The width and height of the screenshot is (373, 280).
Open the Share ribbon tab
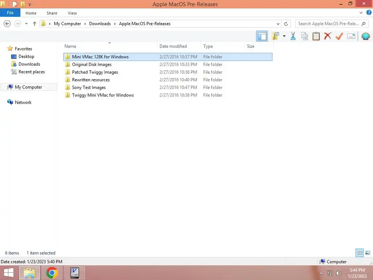tap(52, 13)
